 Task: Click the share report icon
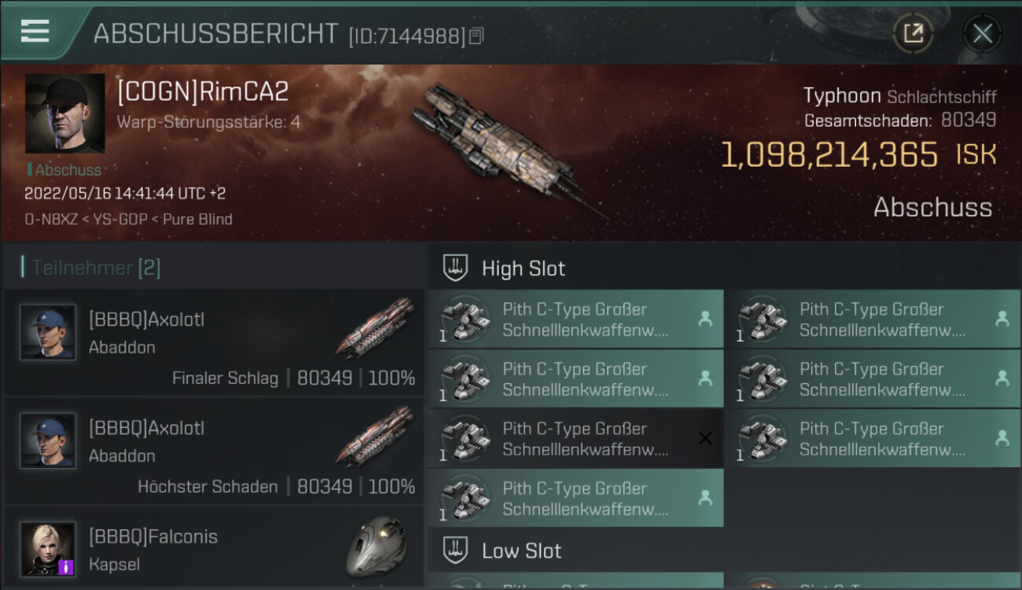(913, 33)
